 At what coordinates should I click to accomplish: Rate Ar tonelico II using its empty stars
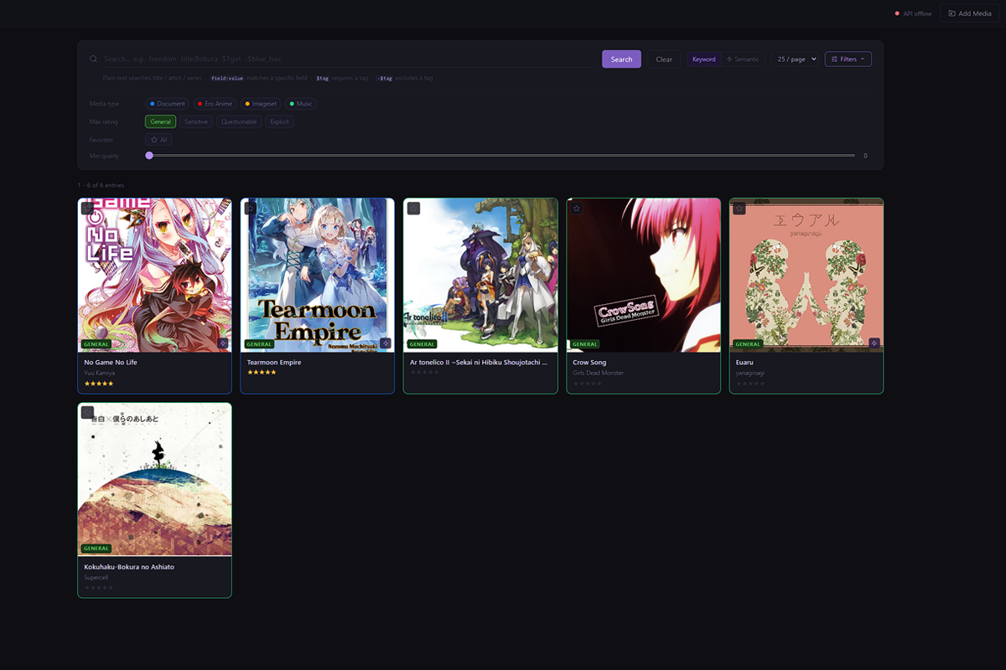coord(424,372)
